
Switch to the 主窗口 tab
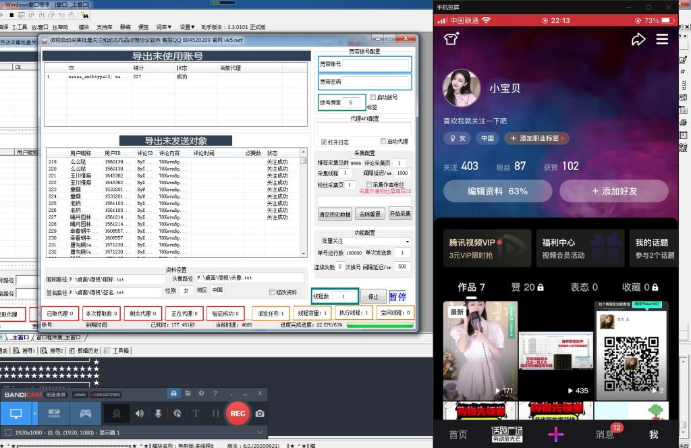click(x=22, y=336)
